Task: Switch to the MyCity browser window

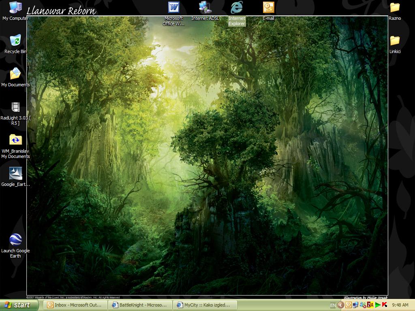Action: point(205,305)
